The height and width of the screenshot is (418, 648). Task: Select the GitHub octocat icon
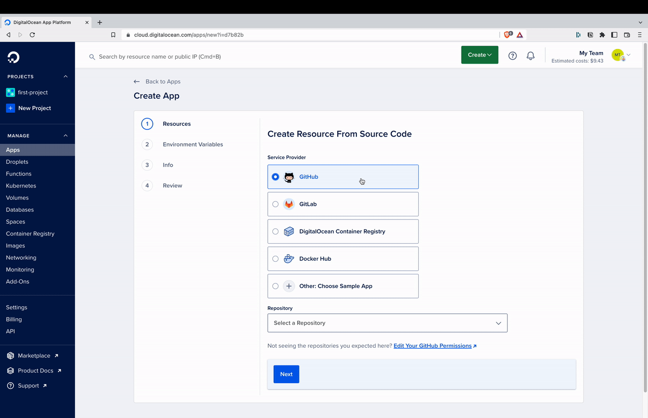coord(289,176)
